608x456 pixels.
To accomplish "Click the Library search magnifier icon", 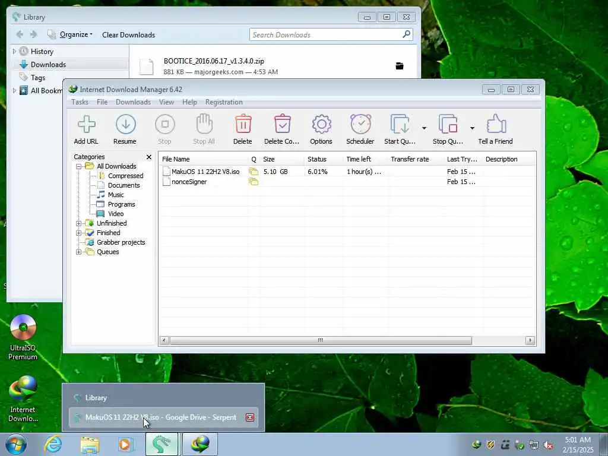I will tap(406, 34).
